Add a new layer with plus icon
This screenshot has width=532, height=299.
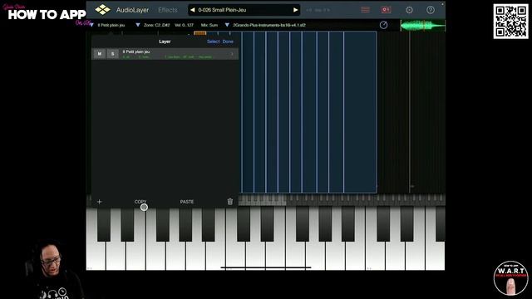(x=99, y=202)
